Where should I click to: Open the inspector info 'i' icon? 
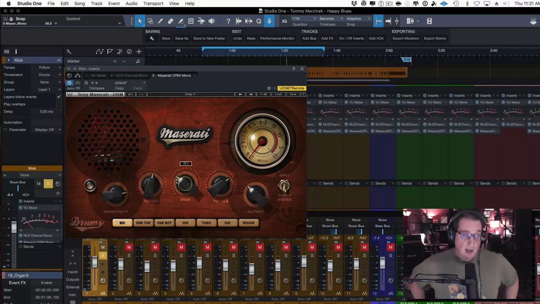coord(16,52)
